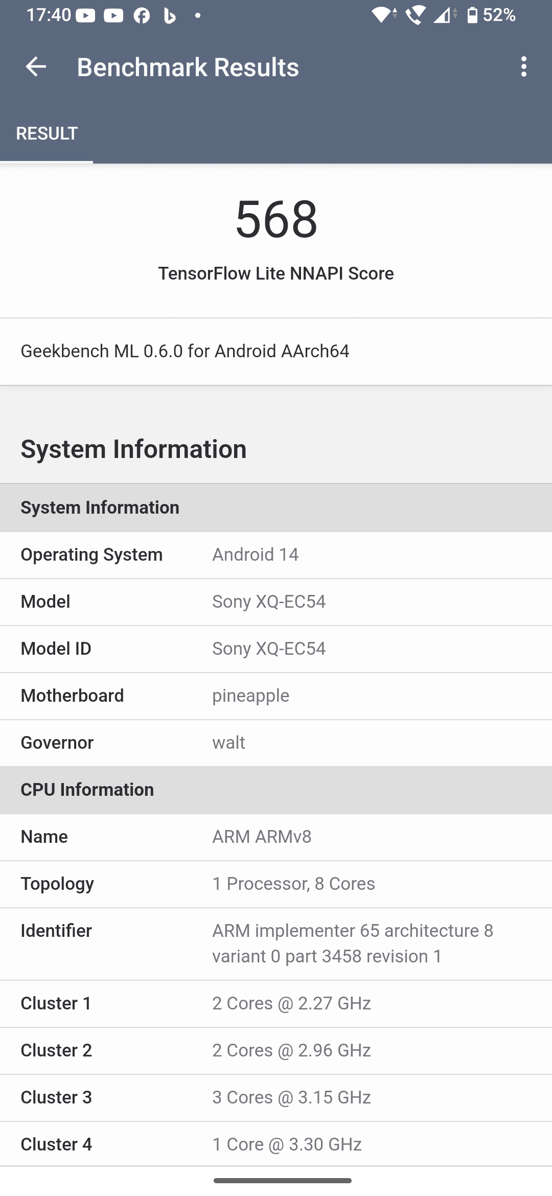The image size is (552, 1196).
Task: Select the RESULT tab
Action: click(x=47, y=134)
